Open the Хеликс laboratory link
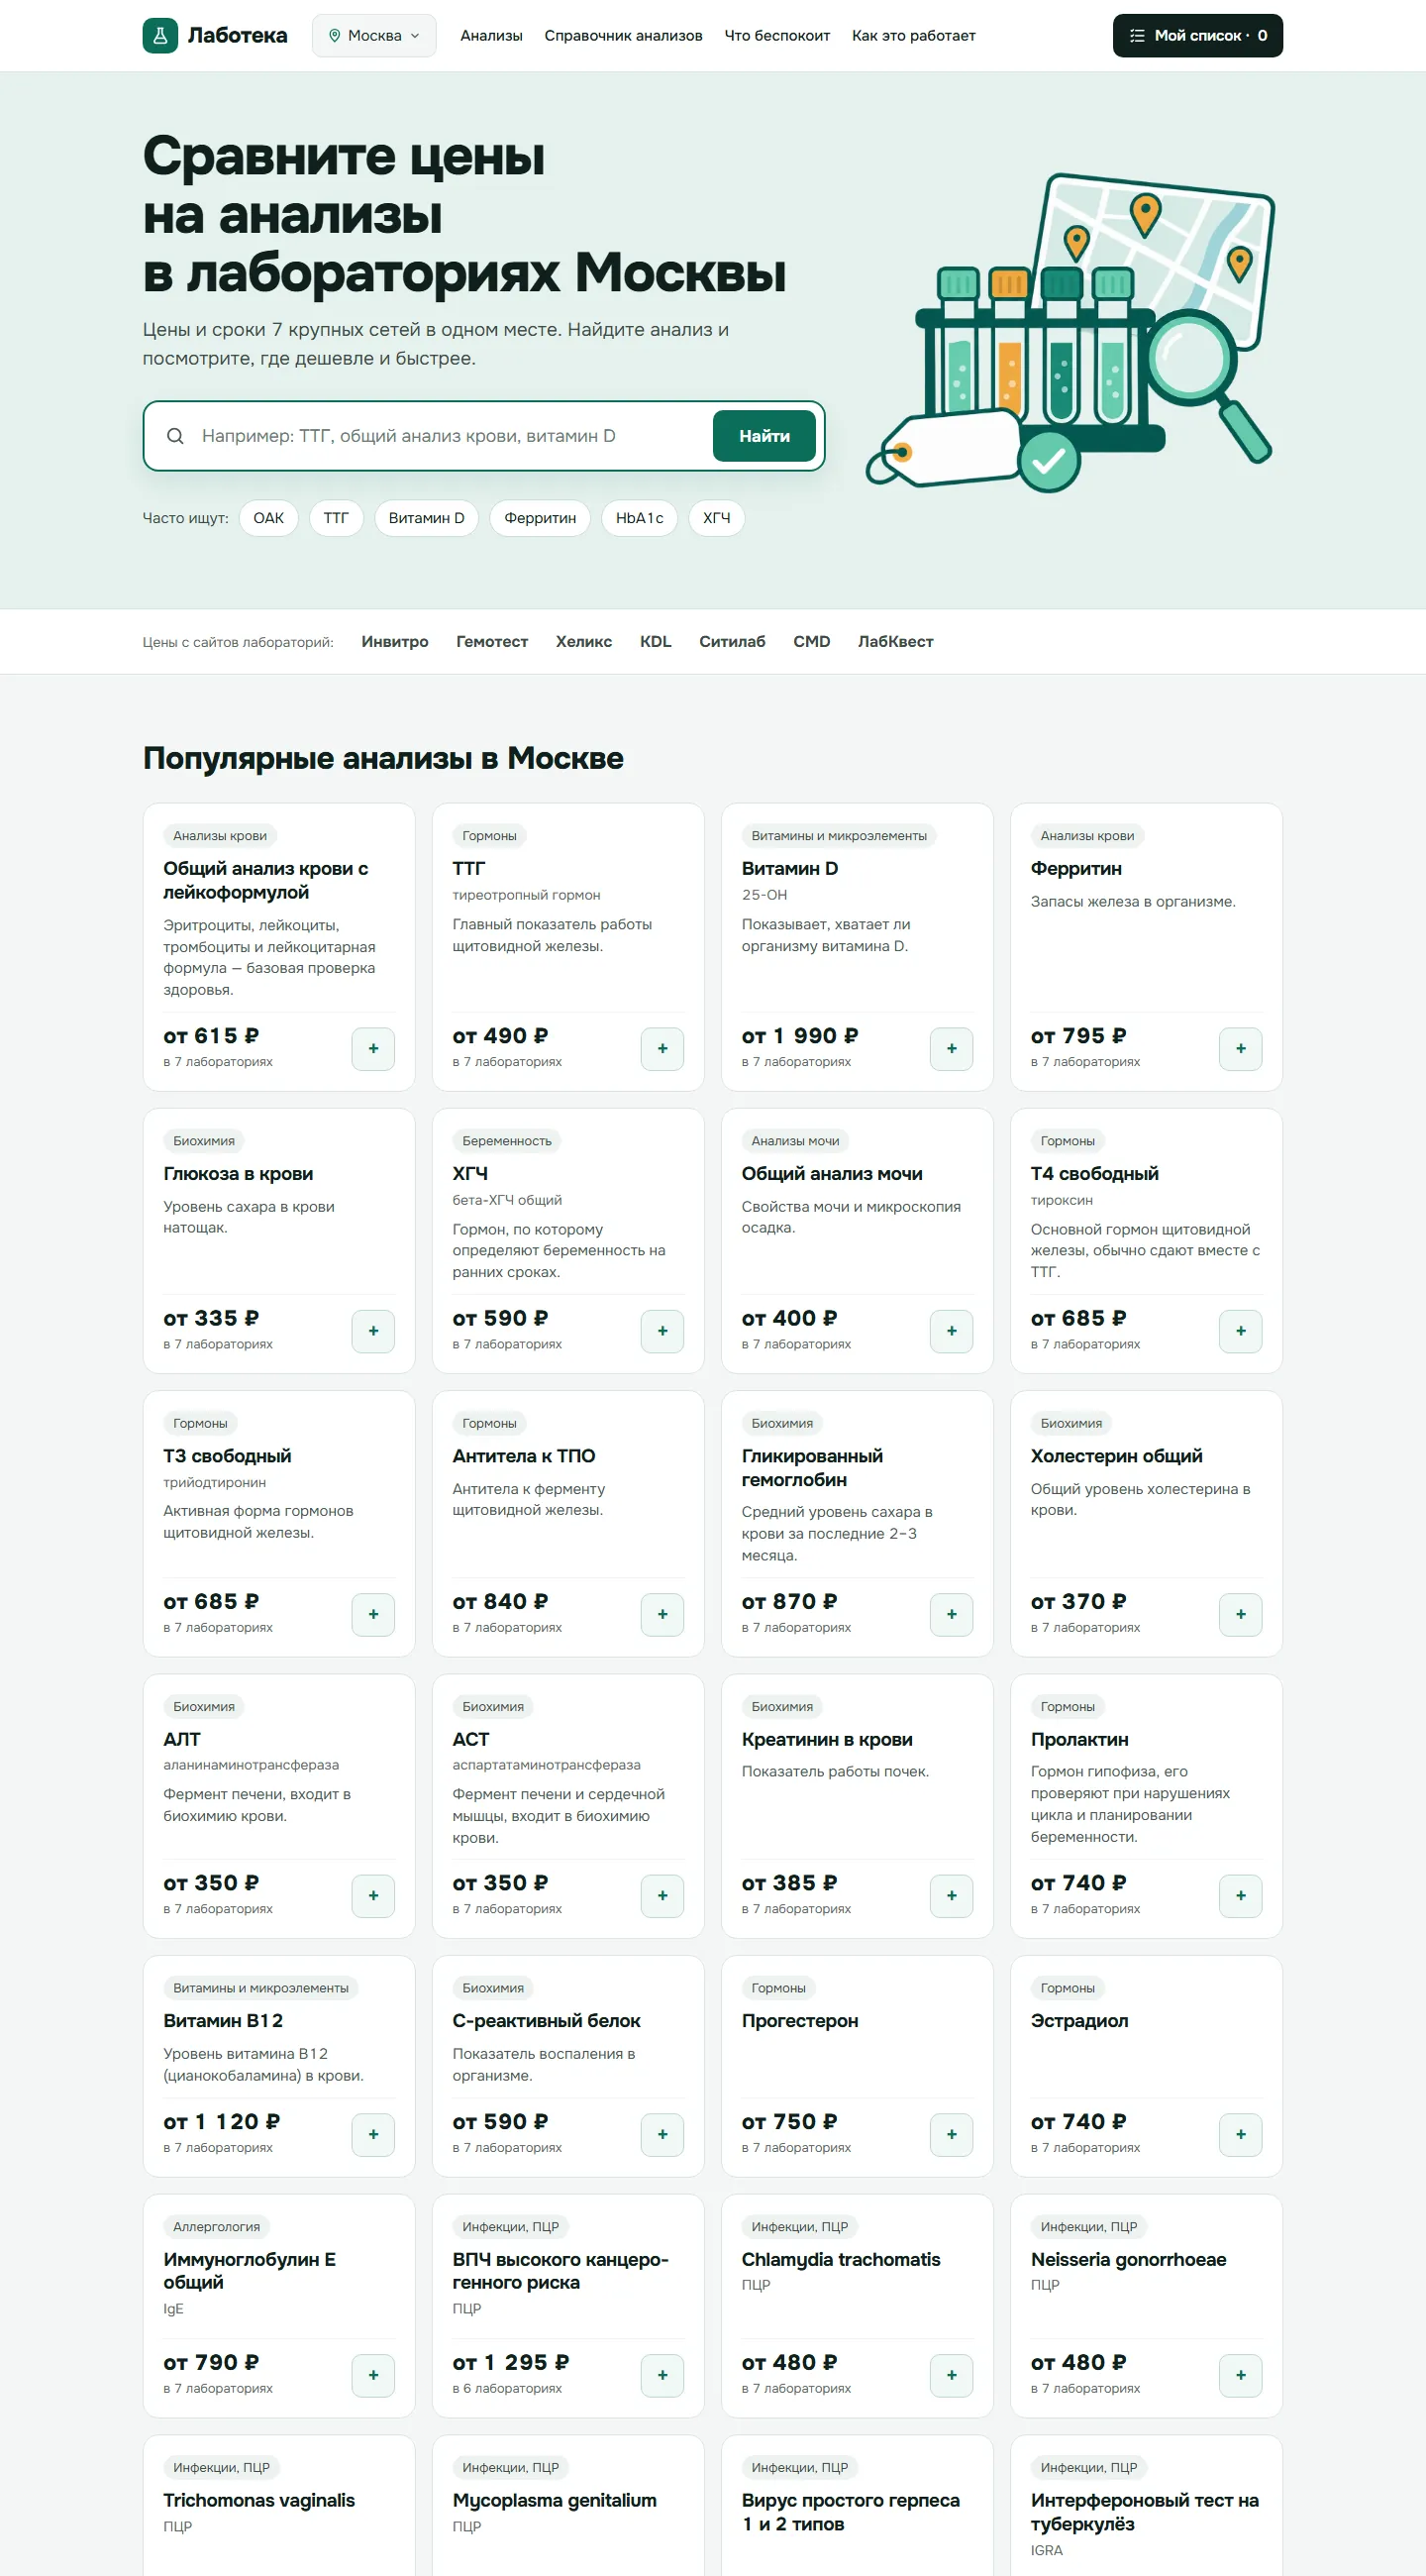Viewport: 1426px width, 2576px height. pyautogui.click(x=583, y=642)
